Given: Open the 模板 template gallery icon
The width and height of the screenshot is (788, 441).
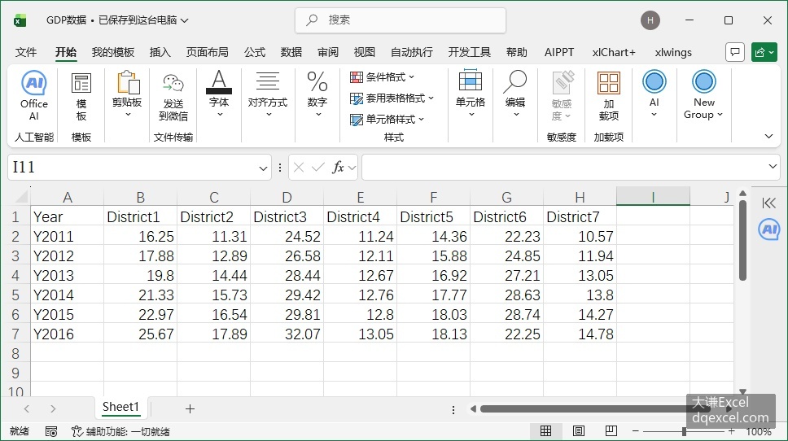Looking at the screenshot, I should (81, 97).
